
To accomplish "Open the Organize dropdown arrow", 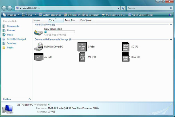I will point(18,15).
